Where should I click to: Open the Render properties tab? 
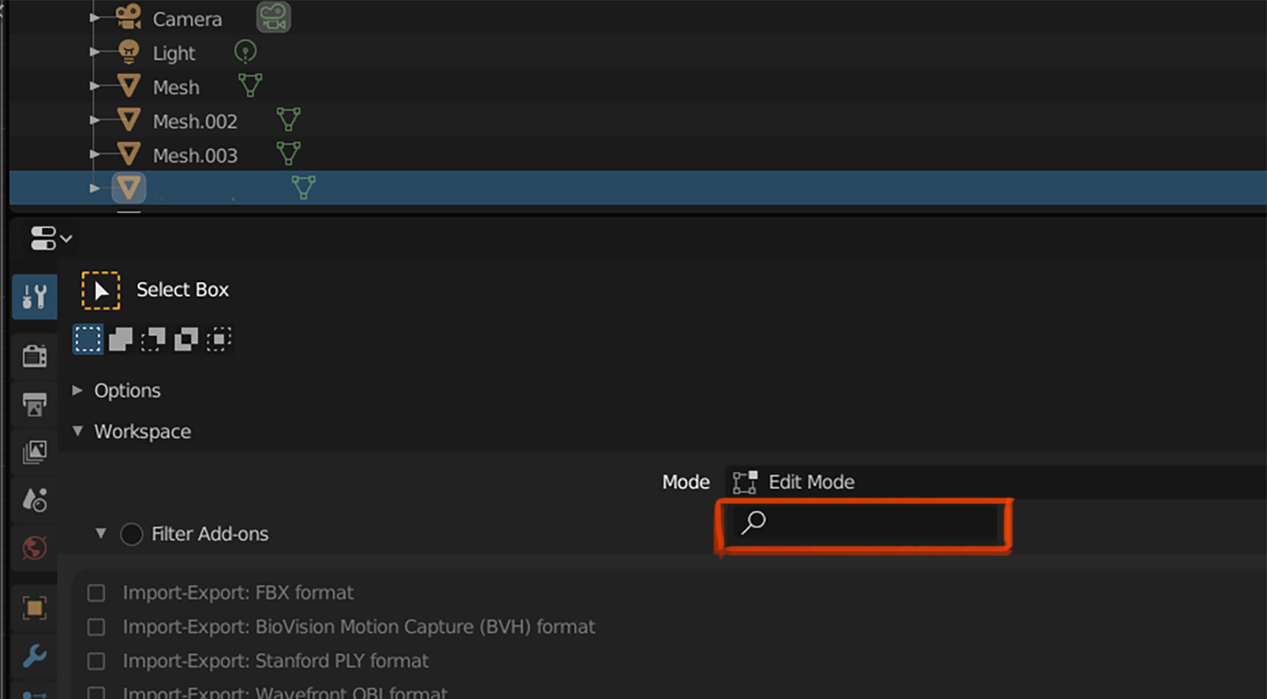coord(34,355)
